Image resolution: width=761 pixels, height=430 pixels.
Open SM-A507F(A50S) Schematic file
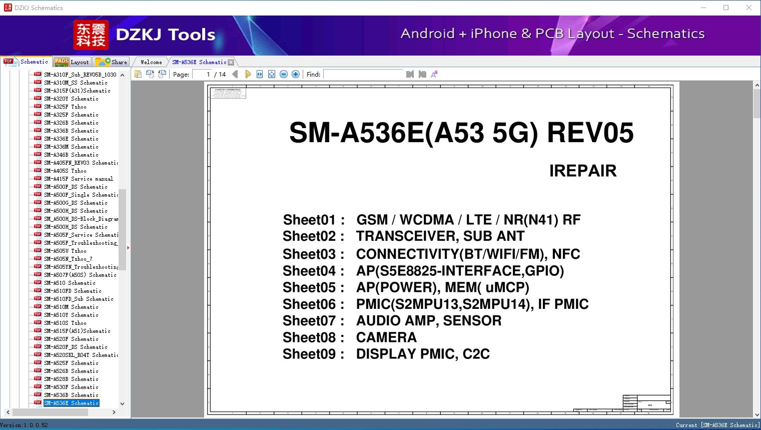point(80,275)
